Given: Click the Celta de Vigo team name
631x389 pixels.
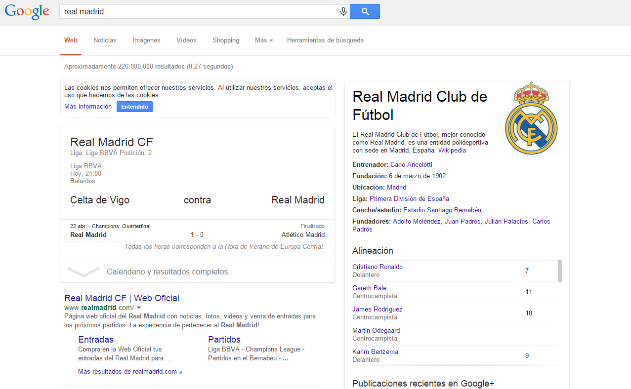Looking at the screenshot, I should 100,200.
